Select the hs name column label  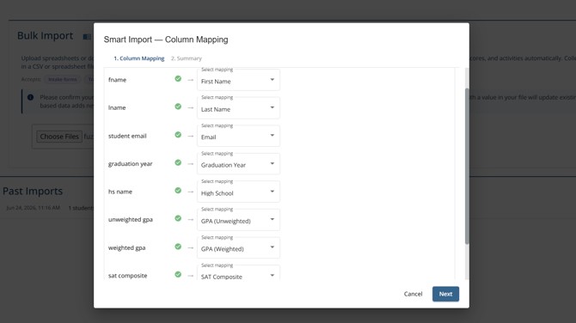pyautogui.click(x=120, y=192)
